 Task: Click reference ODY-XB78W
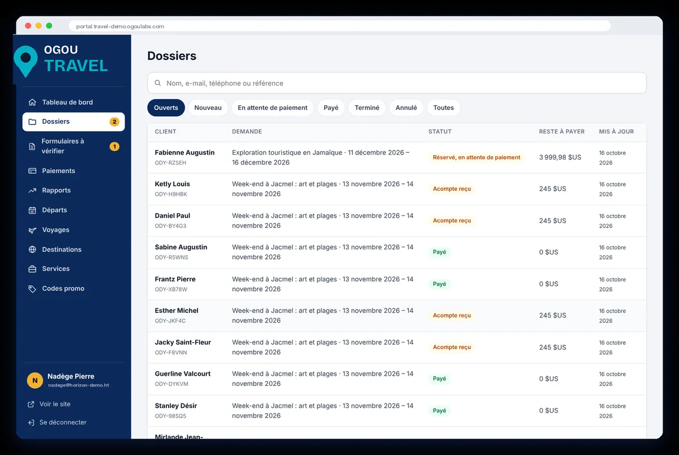click(171, 289)
